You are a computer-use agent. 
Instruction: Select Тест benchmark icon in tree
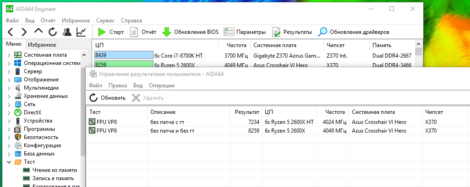(18, 162)
